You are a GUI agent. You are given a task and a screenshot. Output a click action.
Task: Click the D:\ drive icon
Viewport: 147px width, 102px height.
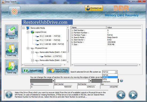37,36
